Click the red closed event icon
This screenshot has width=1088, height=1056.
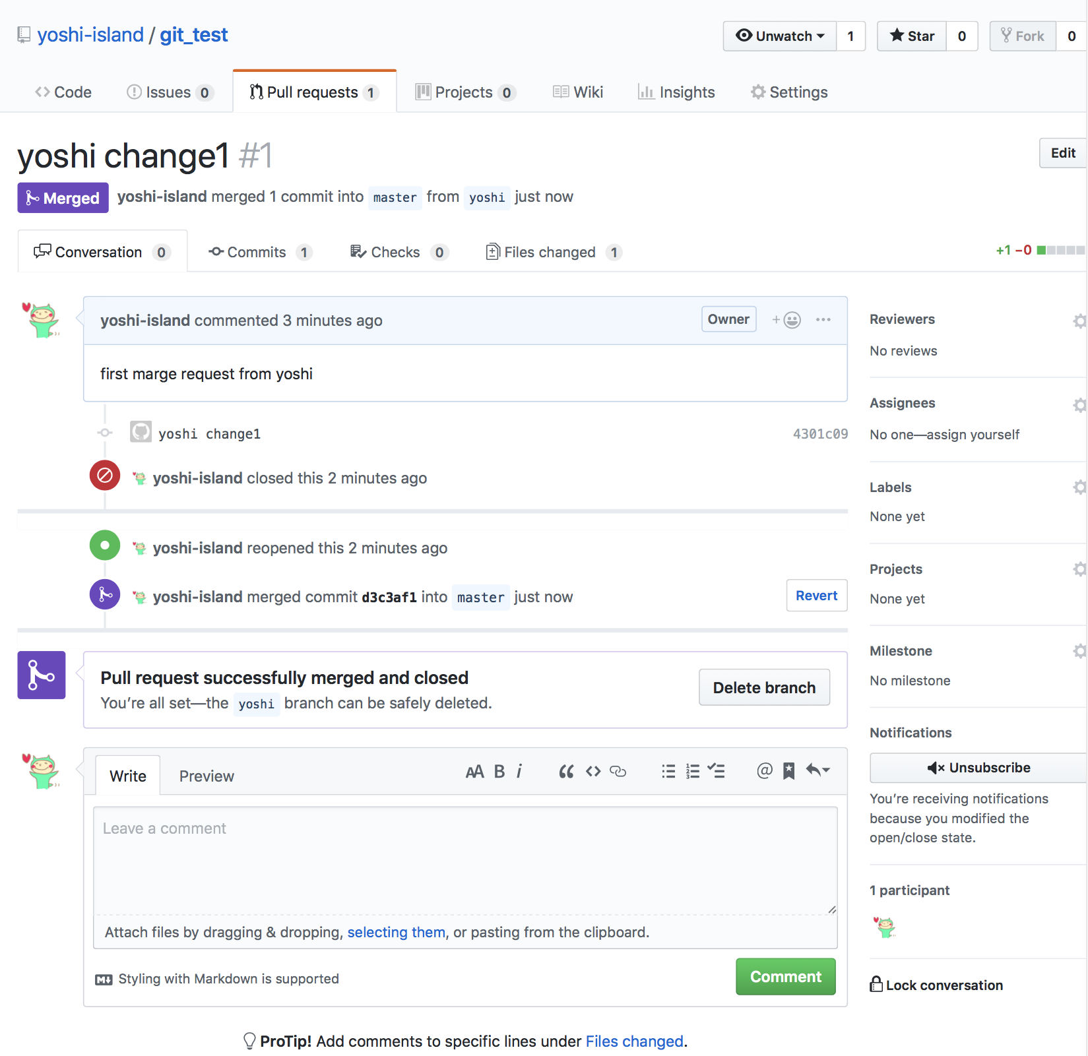105,476
